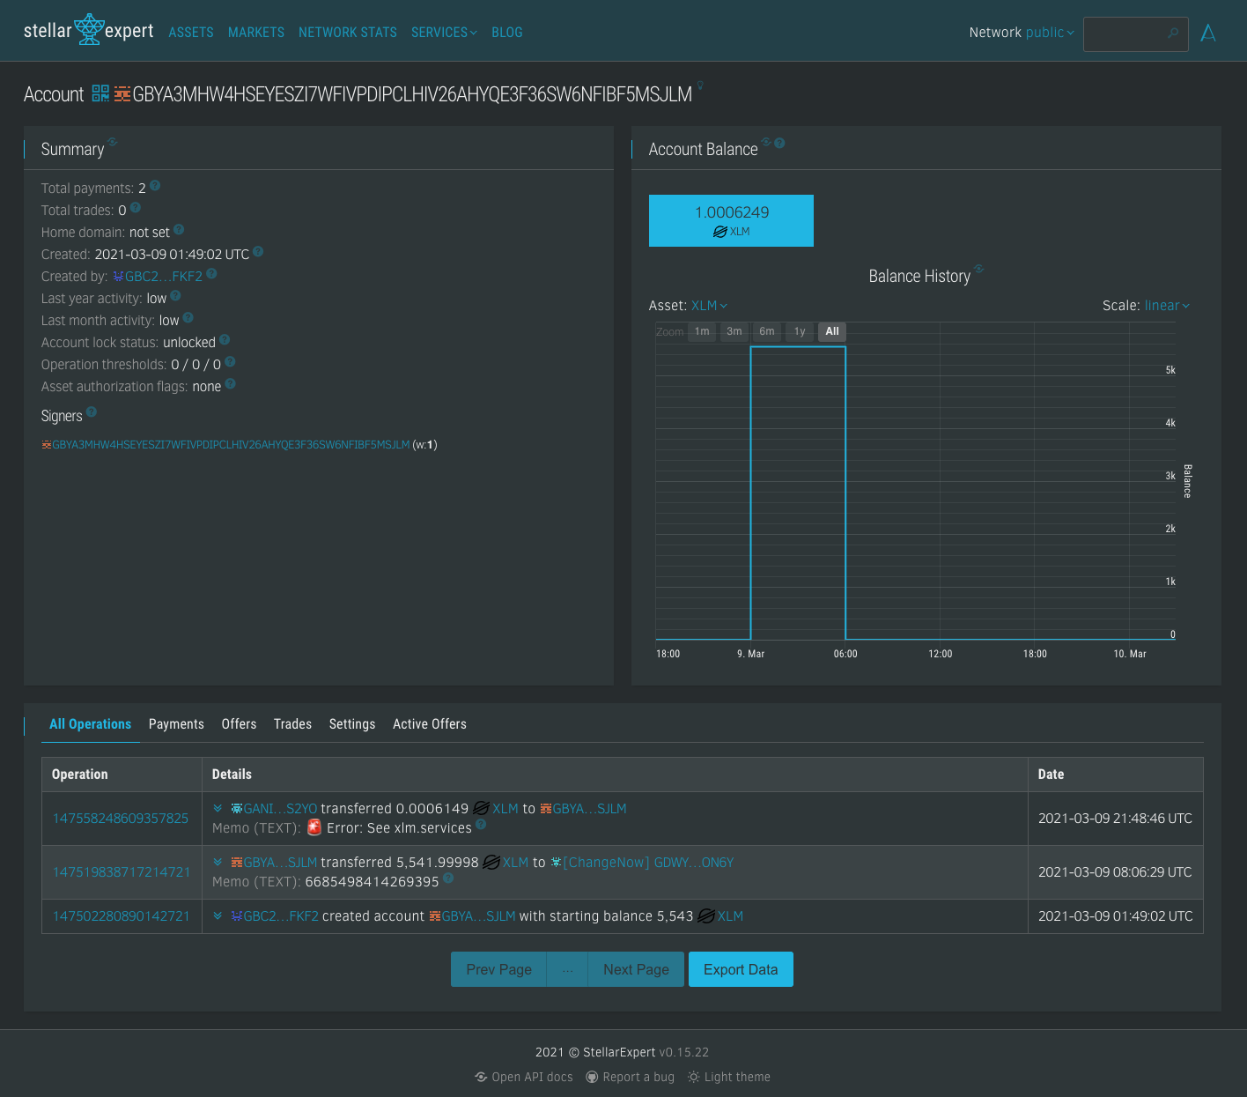
Task: Open the Scale linear dropdown
Action: click(1167, 306)
